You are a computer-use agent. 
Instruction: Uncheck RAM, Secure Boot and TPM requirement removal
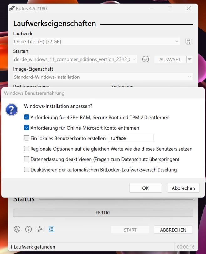pos(27,117)
